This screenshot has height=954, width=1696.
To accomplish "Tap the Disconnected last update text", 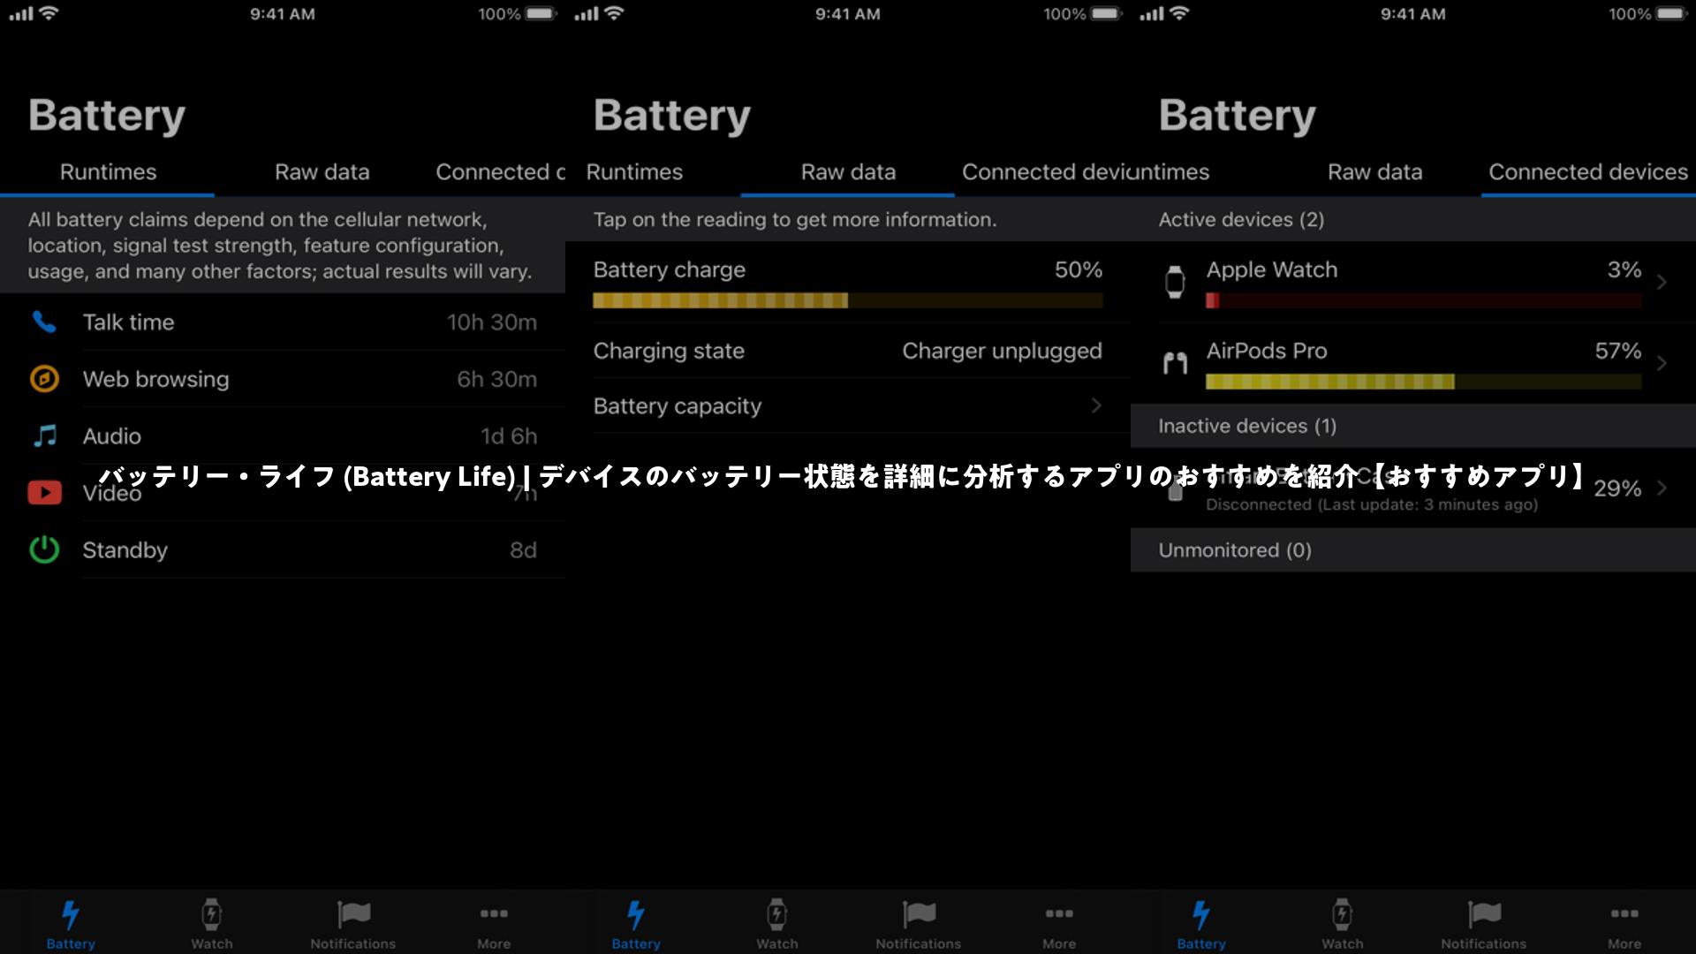I will coord(1372,504).
